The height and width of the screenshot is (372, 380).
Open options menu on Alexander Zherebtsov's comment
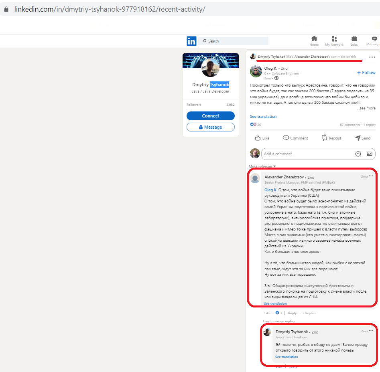371,176
